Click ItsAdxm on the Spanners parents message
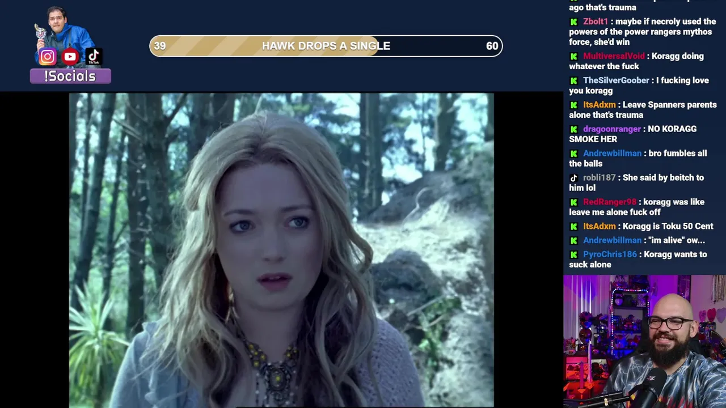This screenshot has width=726, height=408. (599, 105)
